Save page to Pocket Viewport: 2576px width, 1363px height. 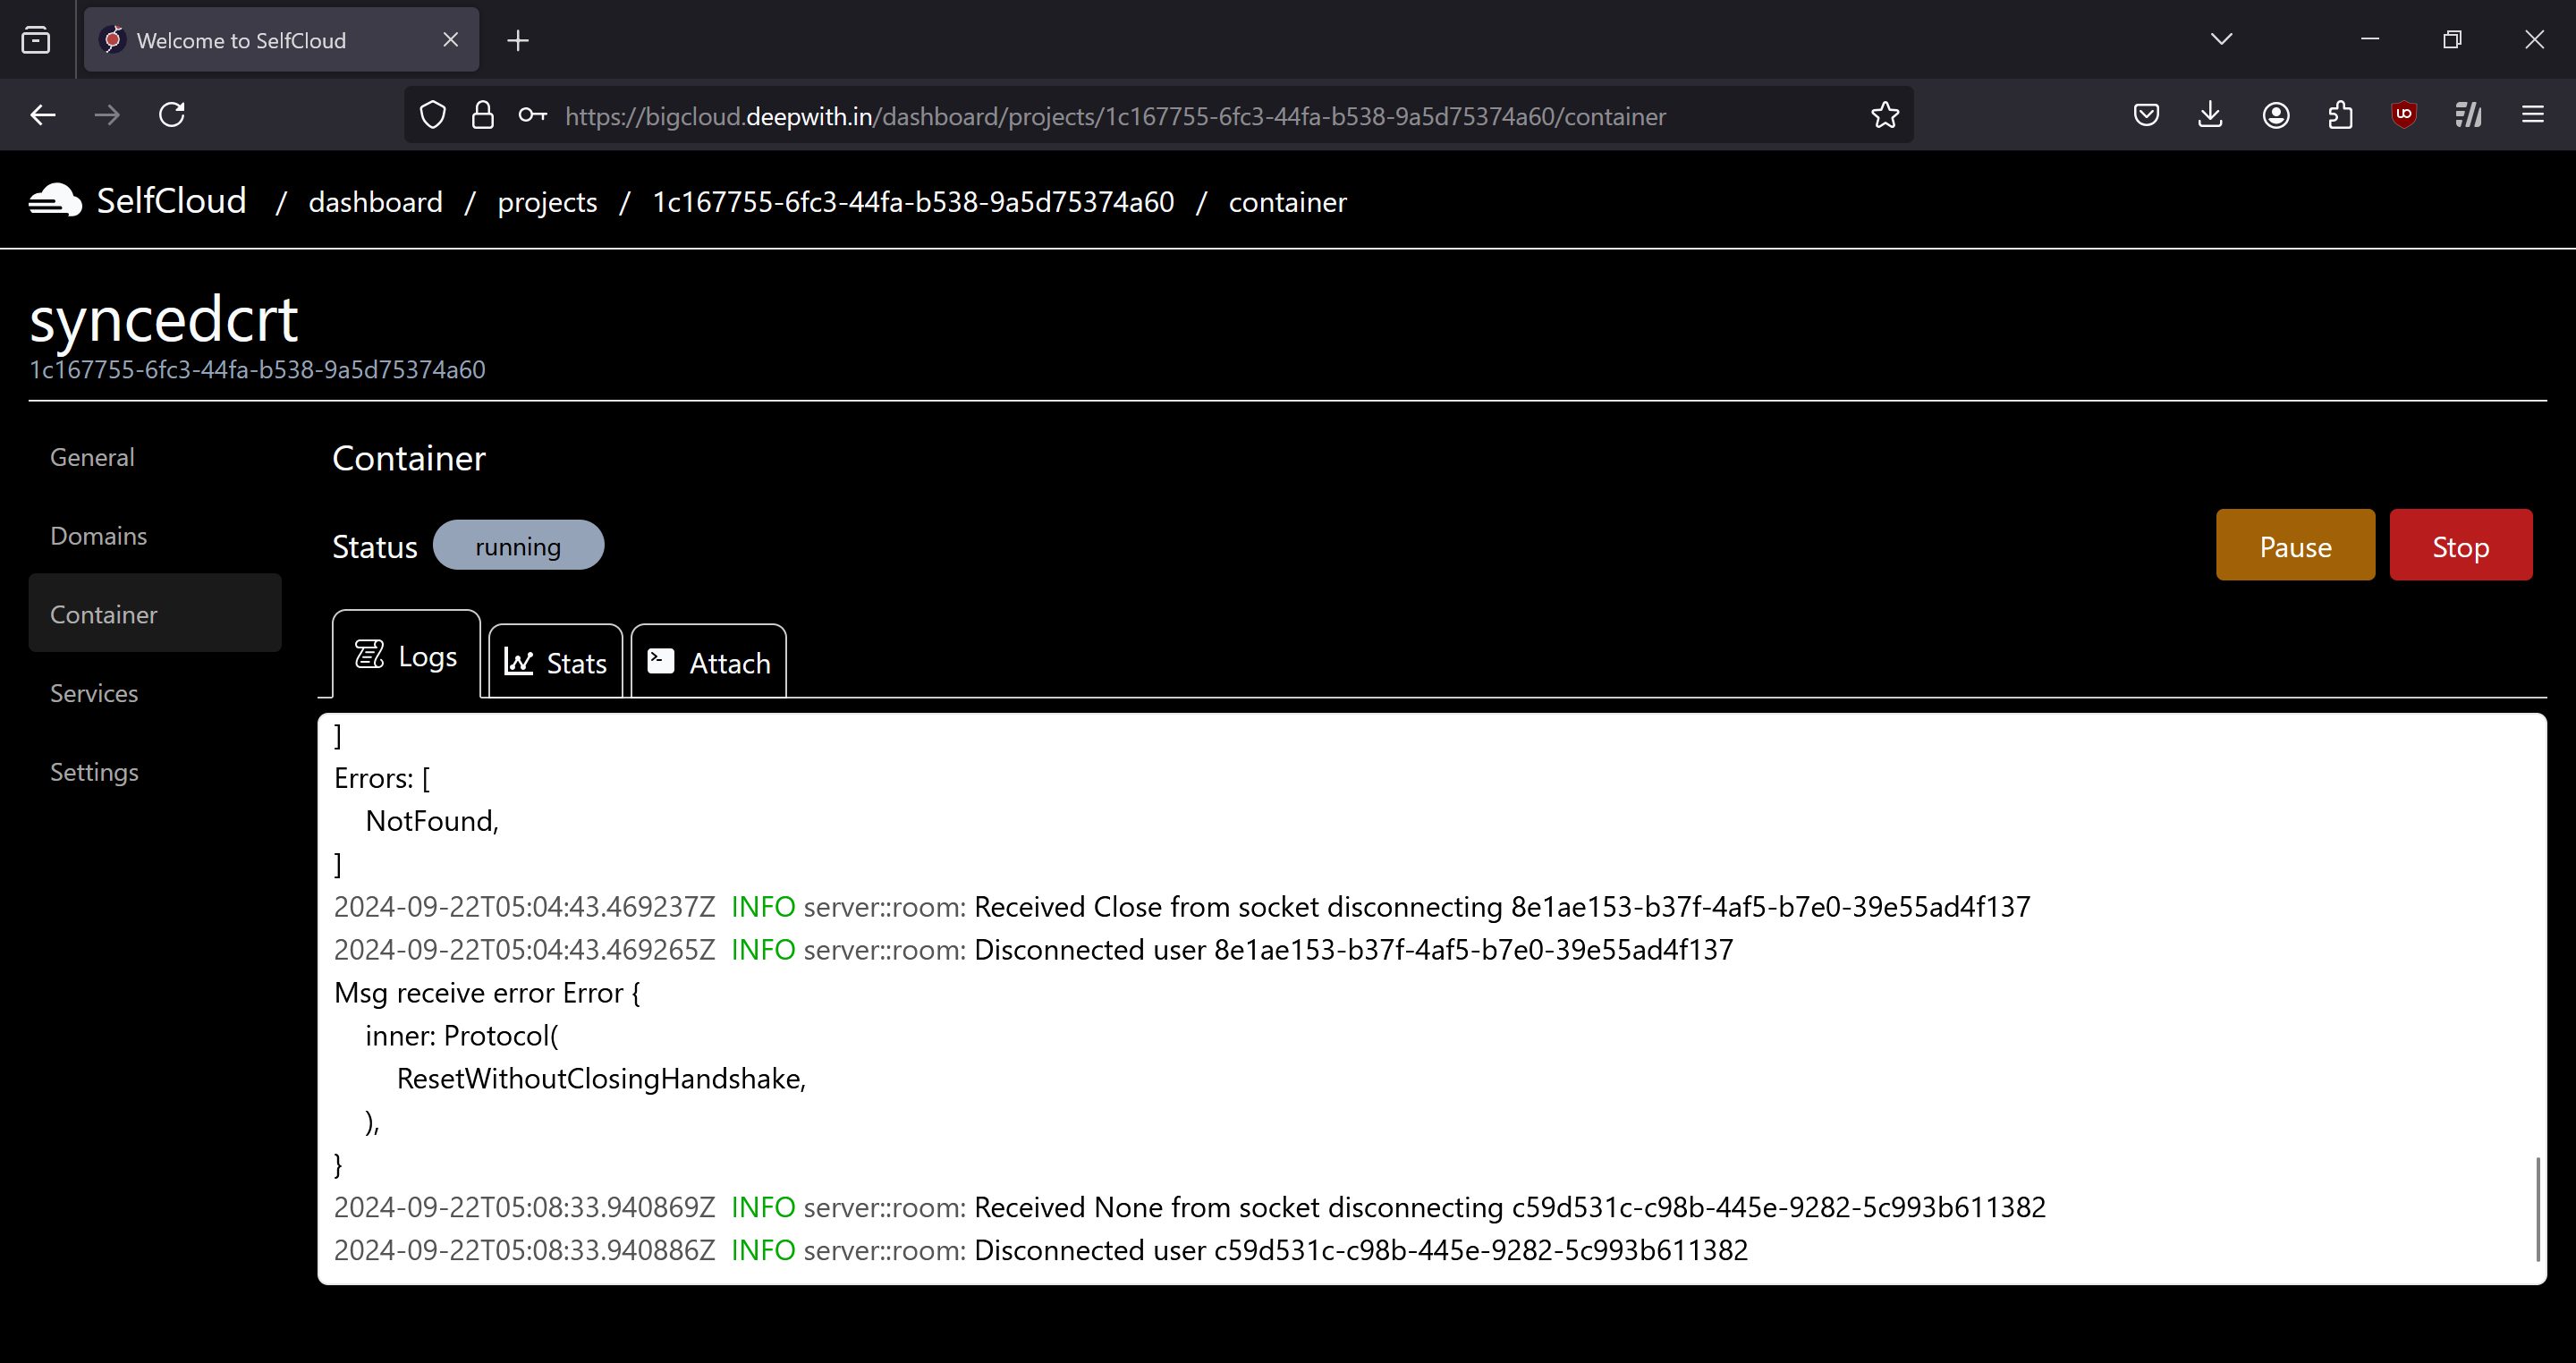pos(2146,114)
